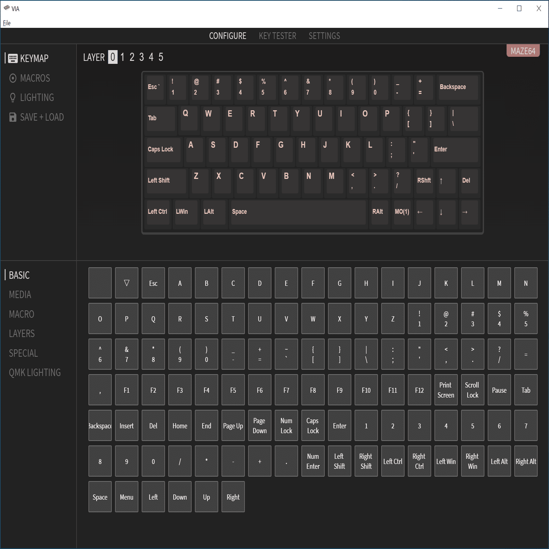Choose the transparent (▽) keycode
Screen dimensions: 549x549
127,283
